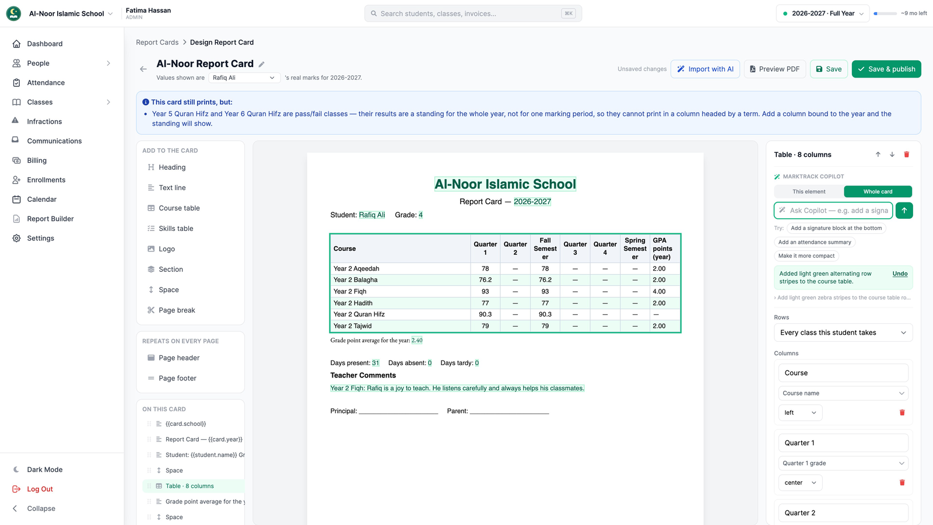Screen dimensions: 933x525
Task: Switch copilot scope to Whole card
Action: click(x=878, y=191)
